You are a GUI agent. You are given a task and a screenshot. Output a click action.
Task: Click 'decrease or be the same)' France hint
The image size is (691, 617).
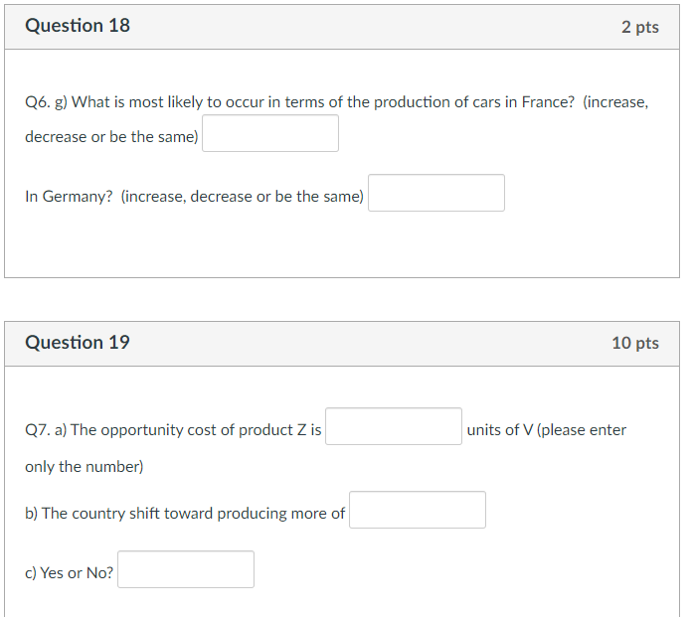click(x=111, y=137)
